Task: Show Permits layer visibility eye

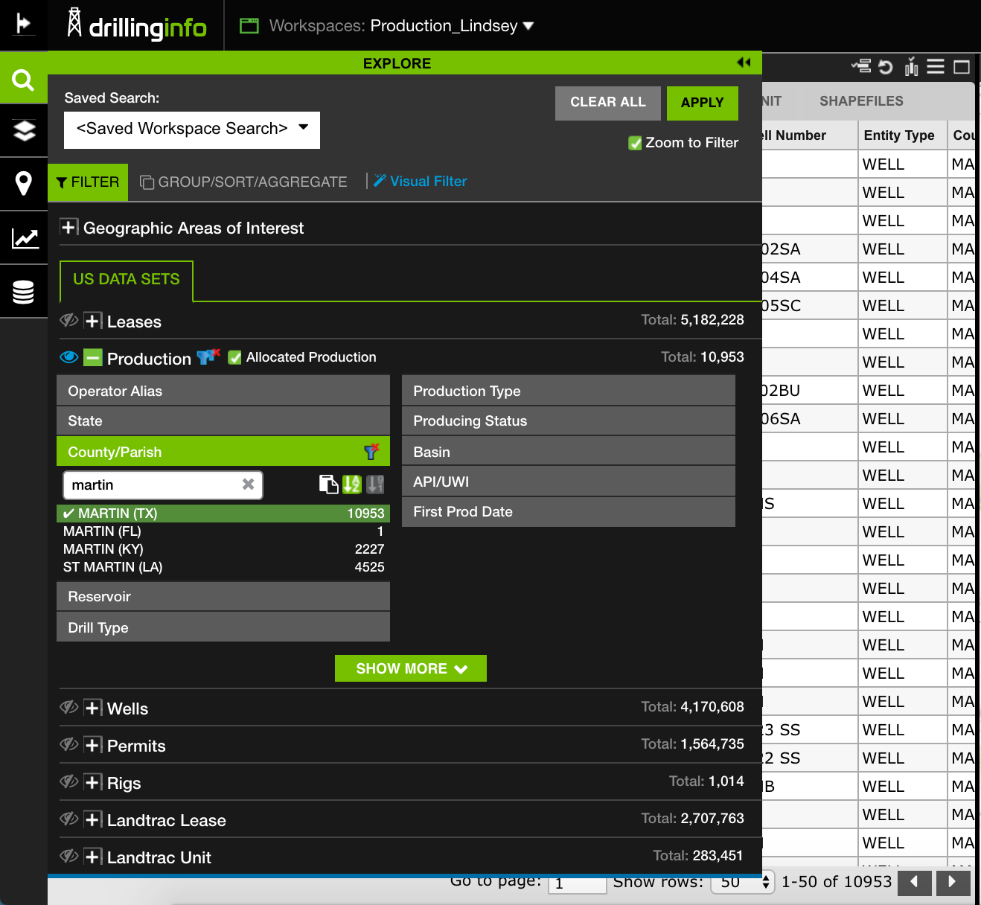Action: click(69, 744)
